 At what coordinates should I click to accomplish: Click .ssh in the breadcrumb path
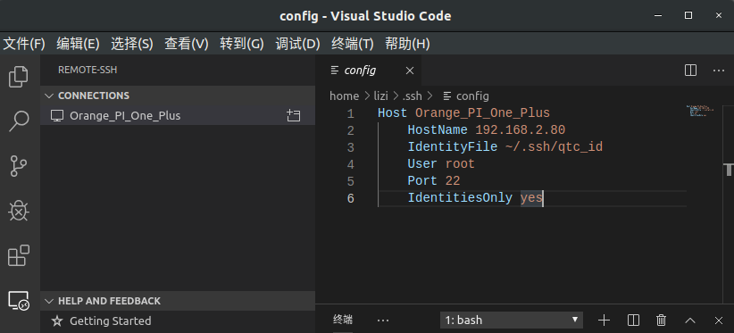(412, 96)
